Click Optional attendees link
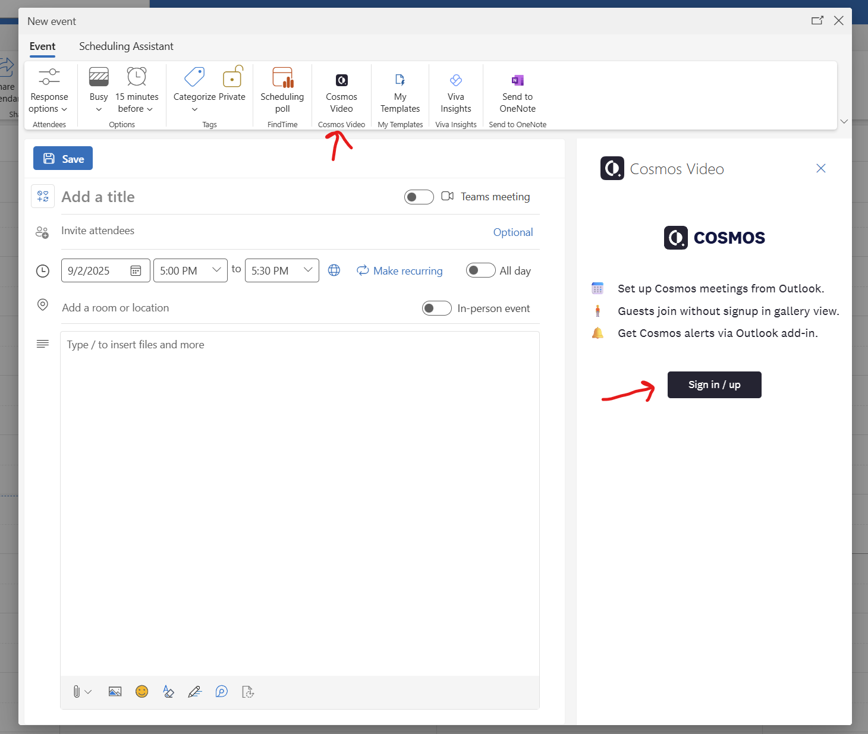The image size is (868, 734). point(513,232)
